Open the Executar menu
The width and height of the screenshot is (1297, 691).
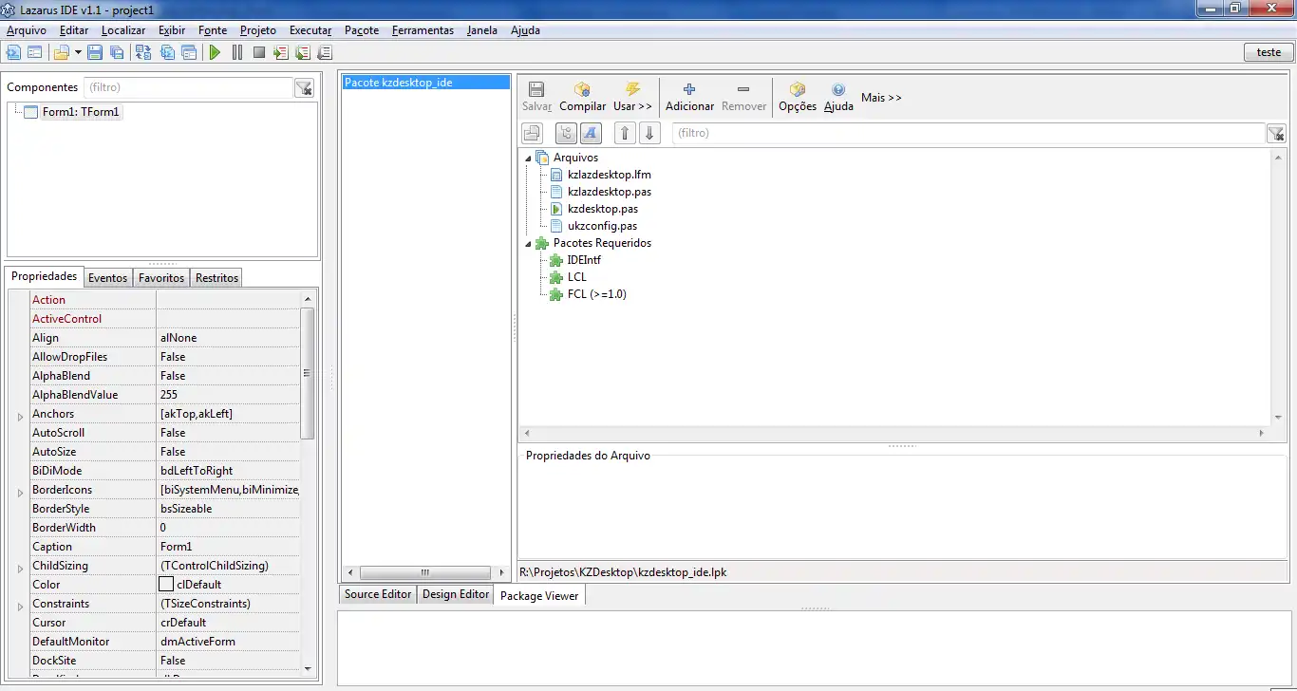pos(310,30)
